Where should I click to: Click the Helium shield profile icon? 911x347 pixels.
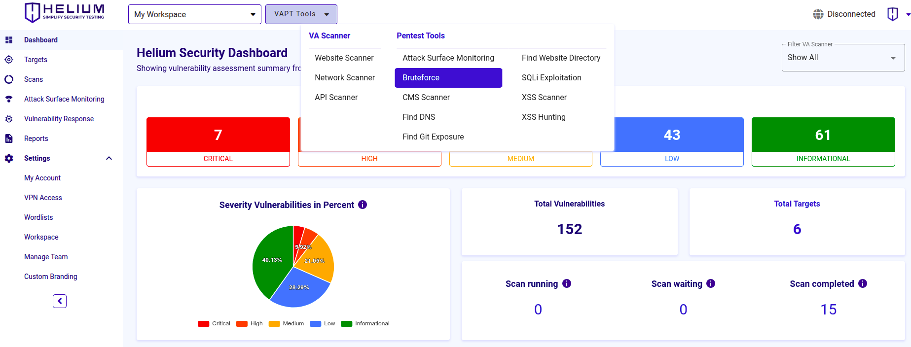(x=892, y=14)
